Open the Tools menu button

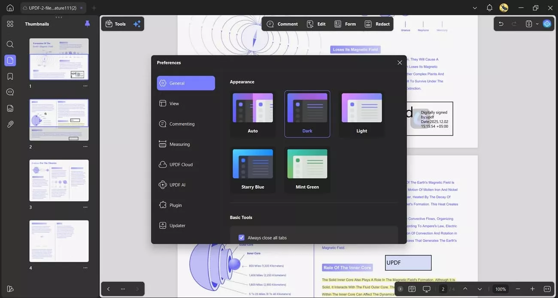tap(115, 24)
